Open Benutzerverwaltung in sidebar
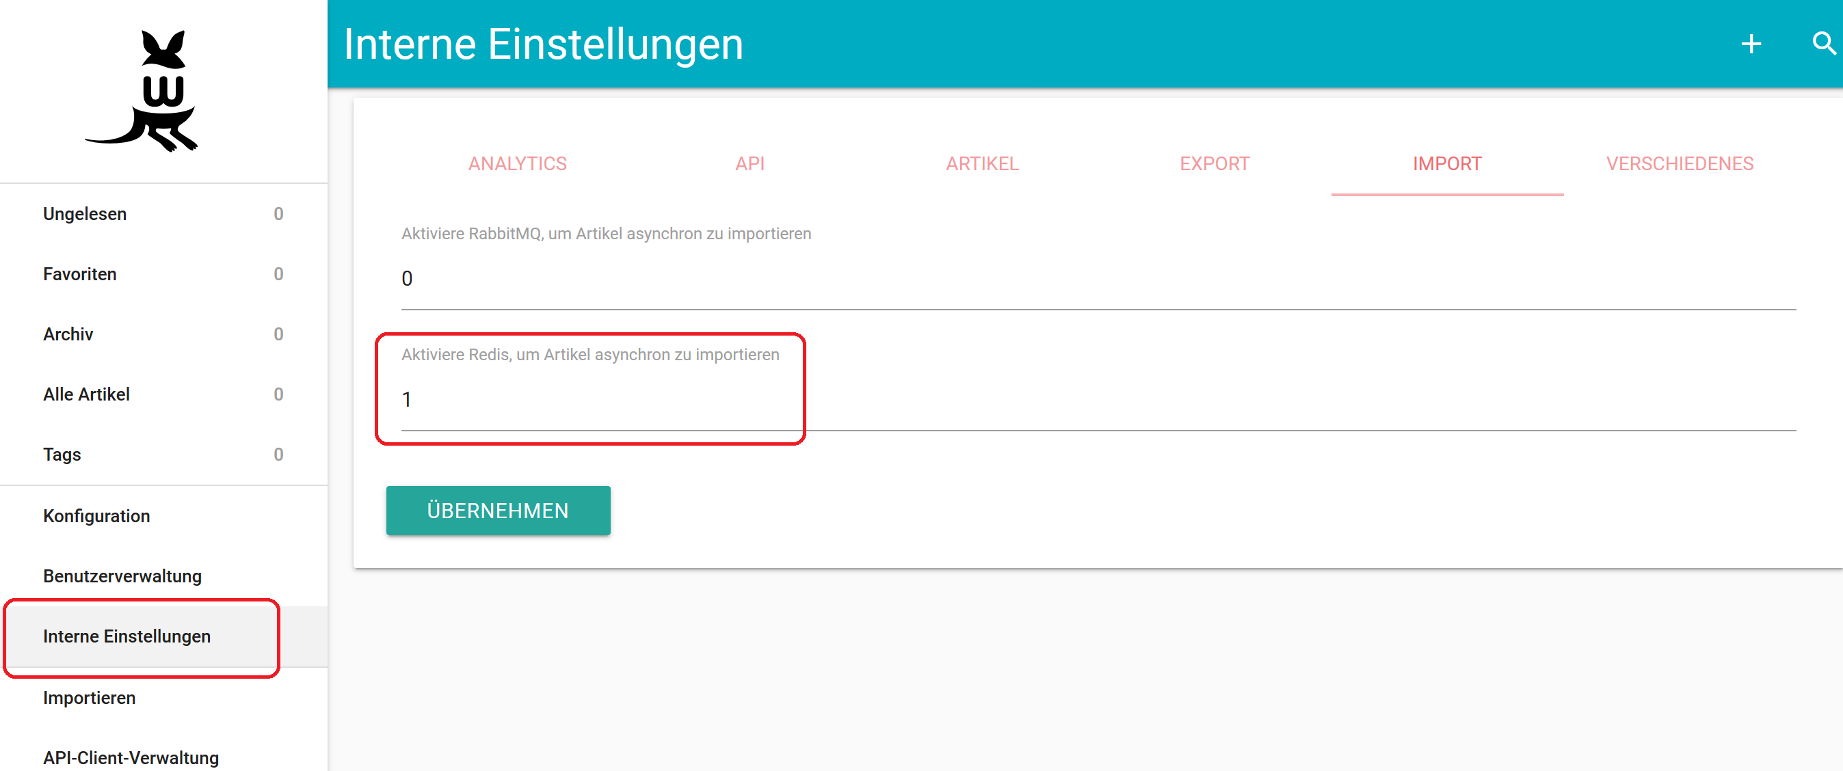The image size is (1843, 771). [x=122, y=576]
